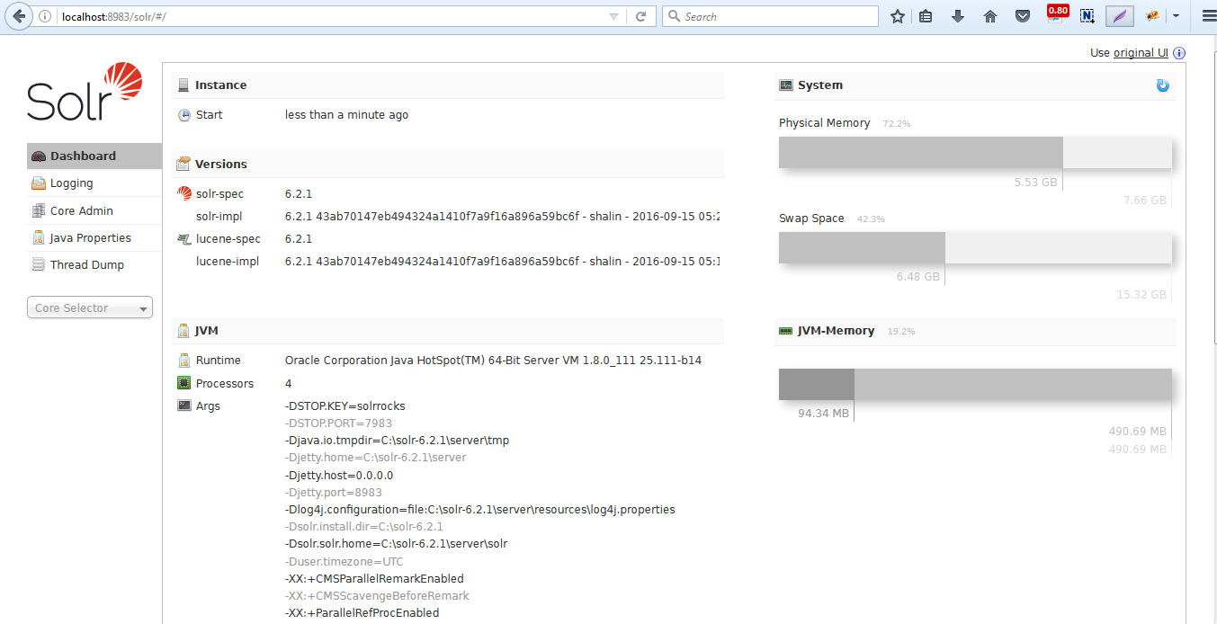Image resolution: width=1217 pixels, height=624 pixels.
Task: Click the solr-spec version 6.2.1
Action: 299,193
